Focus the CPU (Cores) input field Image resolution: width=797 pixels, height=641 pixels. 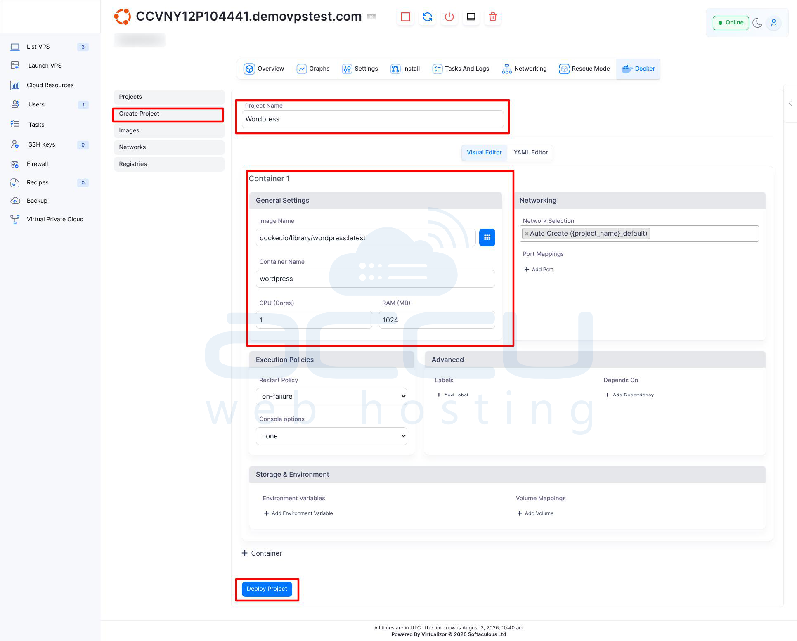(314, 320)
